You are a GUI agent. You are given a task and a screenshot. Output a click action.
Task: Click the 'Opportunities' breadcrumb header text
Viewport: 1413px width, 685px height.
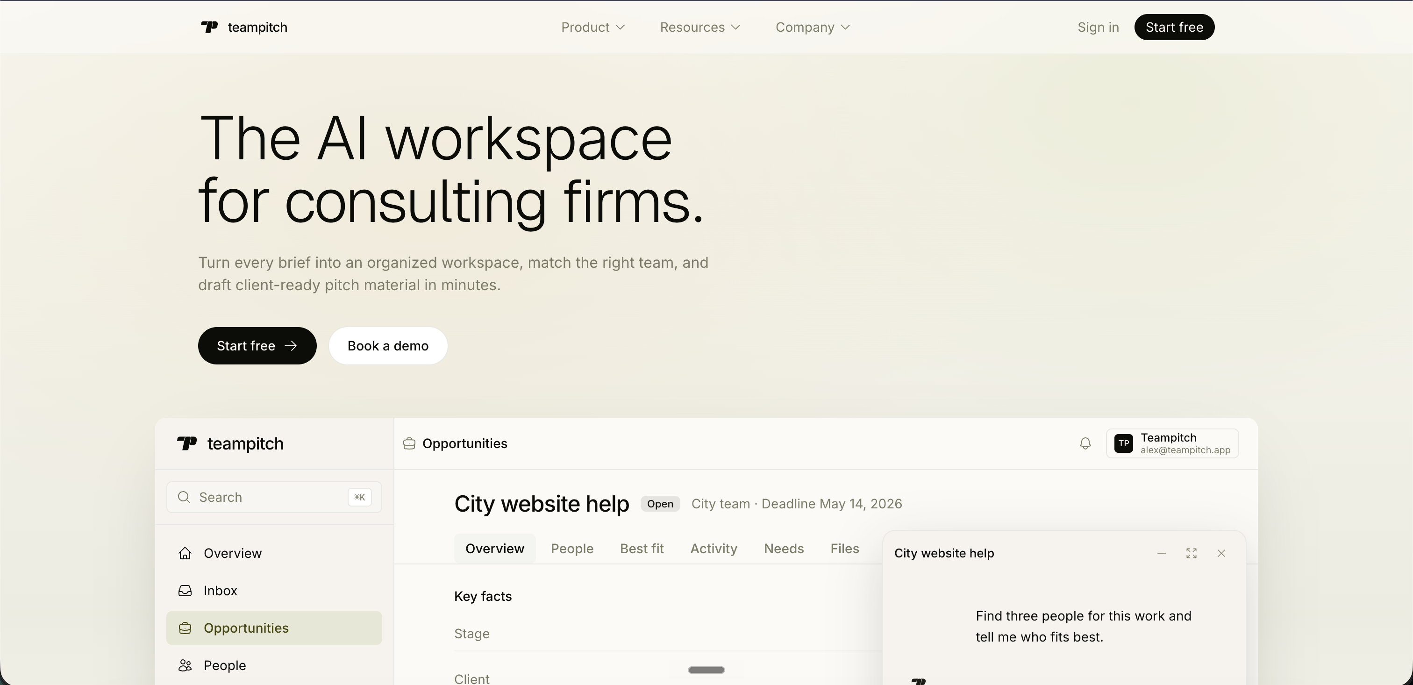pos(464,443)
